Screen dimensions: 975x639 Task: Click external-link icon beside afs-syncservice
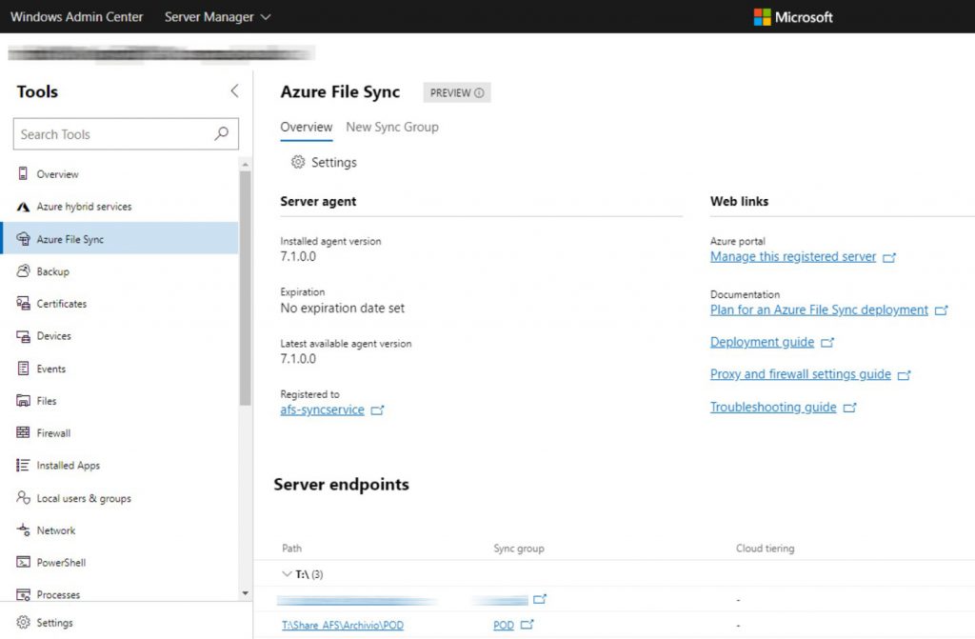[x=377, y=410]
